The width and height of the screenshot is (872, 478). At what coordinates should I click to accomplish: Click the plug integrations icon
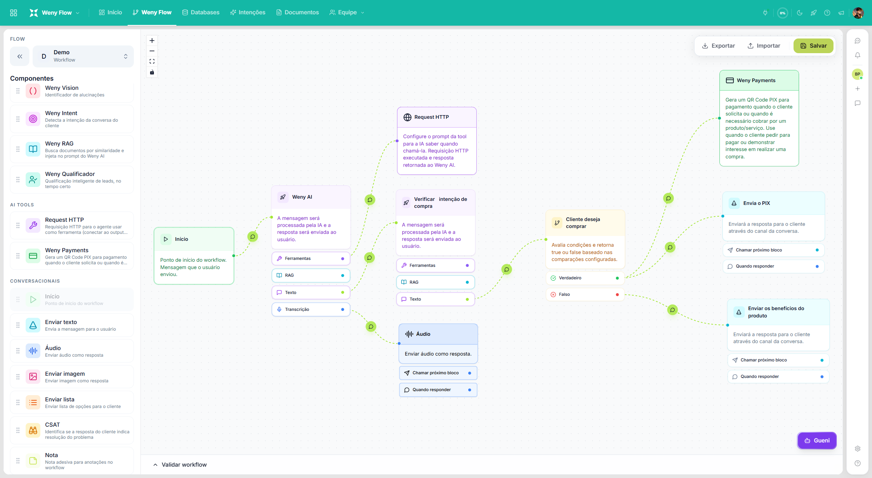click(765, 13)
